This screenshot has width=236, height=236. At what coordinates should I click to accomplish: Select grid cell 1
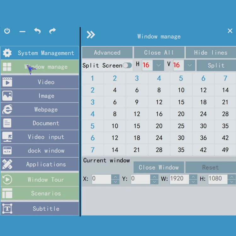point(93,78)
